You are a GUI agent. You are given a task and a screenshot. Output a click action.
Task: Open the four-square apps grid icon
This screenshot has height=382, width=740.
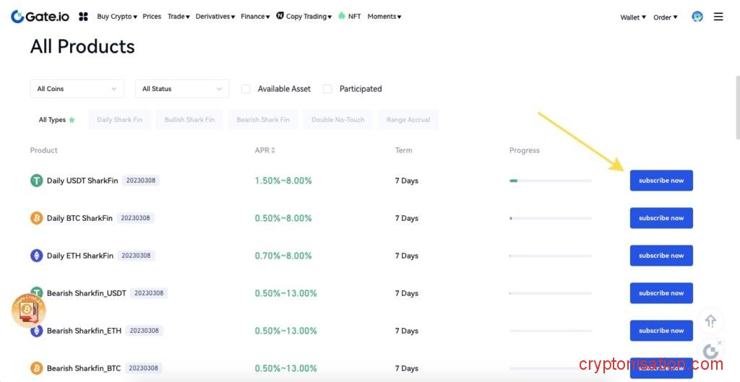(83, 17)
